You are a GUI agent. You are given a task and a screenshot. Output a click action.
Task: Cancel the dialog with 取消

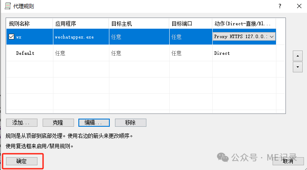click(x=288, y=161)
